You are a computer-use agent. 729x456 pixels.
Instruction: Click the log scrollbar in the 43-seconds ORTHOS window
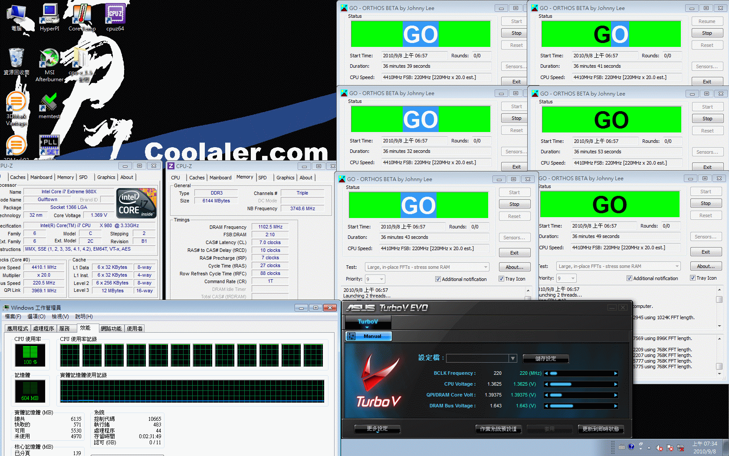(x=528, y=294)
